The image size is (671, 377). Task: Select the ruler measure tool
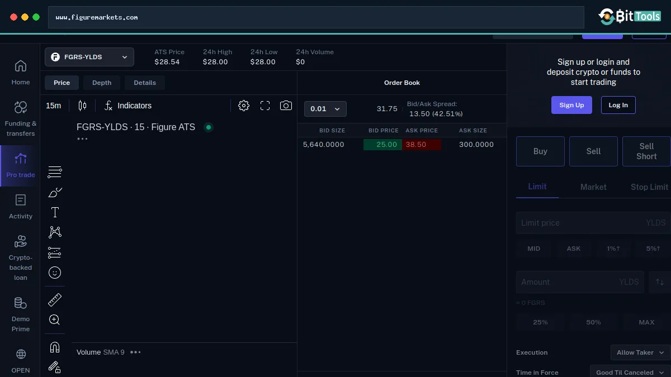(x=55, y=300)
